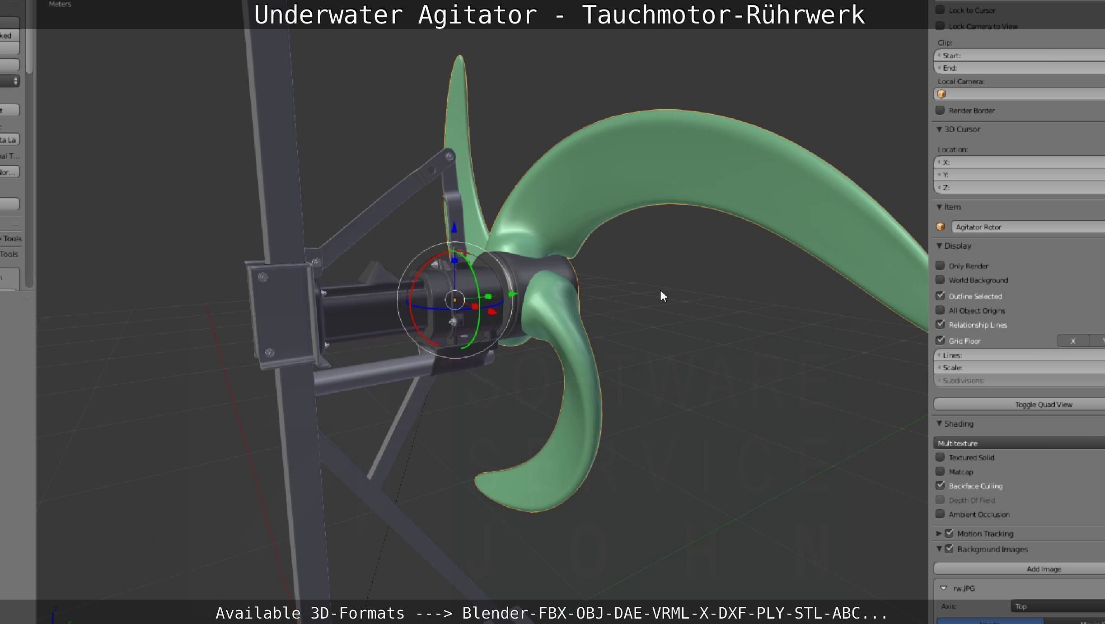Screen dimensions: 1105x624
Task: Click the red scale handle of the gizmo
Action: (x=475, y=307)
